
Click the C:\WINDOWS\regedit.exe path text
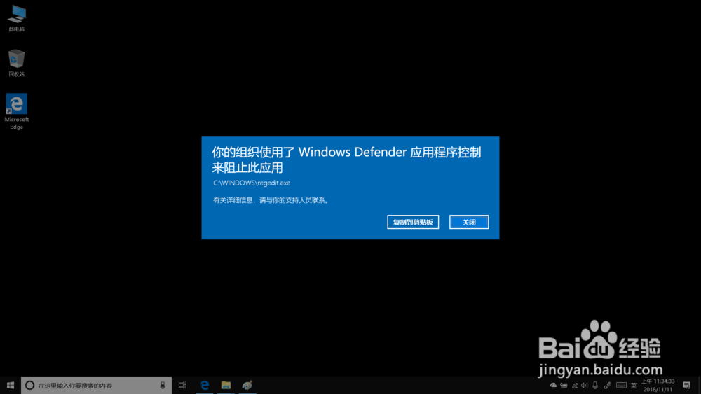point(252,183)
